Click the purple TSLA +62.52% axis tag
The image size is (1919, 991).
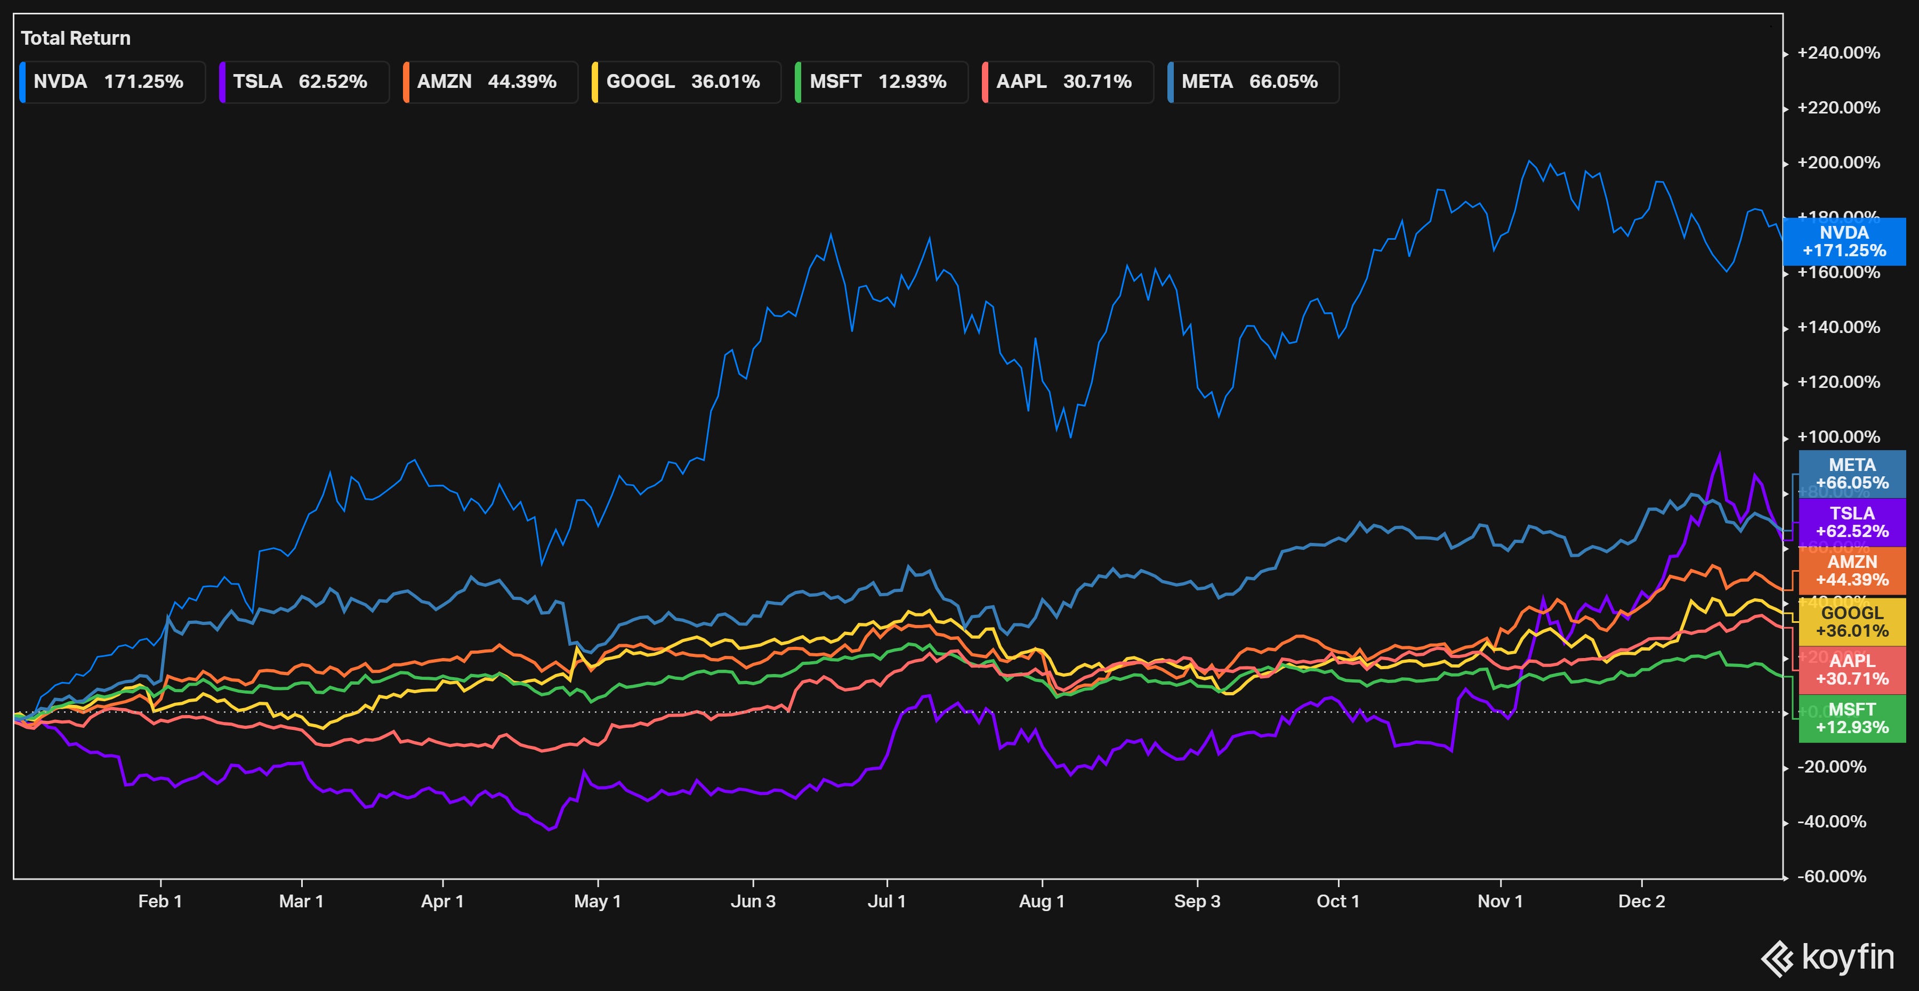(1852, 523)
